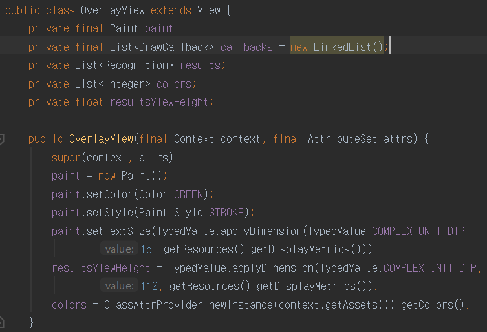This screenshot has width=487, height=332.
Task: Click 'resultsViewHeight' in the private float declaration
Action: tap(159, 103)
